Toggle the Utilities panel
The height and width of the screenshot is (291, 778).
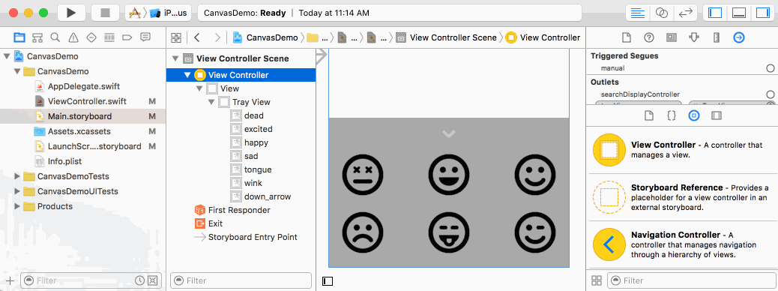762,13
